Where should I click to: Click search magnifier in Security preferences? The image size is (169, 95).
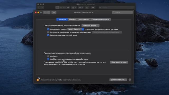pos(113,12)
